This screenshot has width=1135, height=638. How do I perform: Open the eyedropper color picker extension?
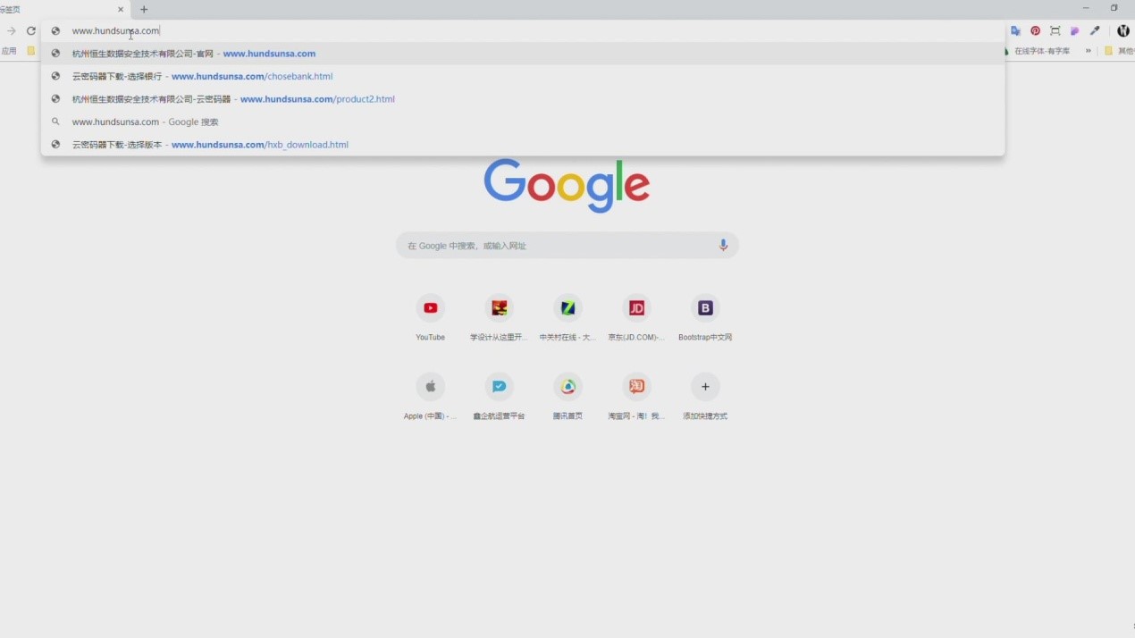[x=1095, y=31]
